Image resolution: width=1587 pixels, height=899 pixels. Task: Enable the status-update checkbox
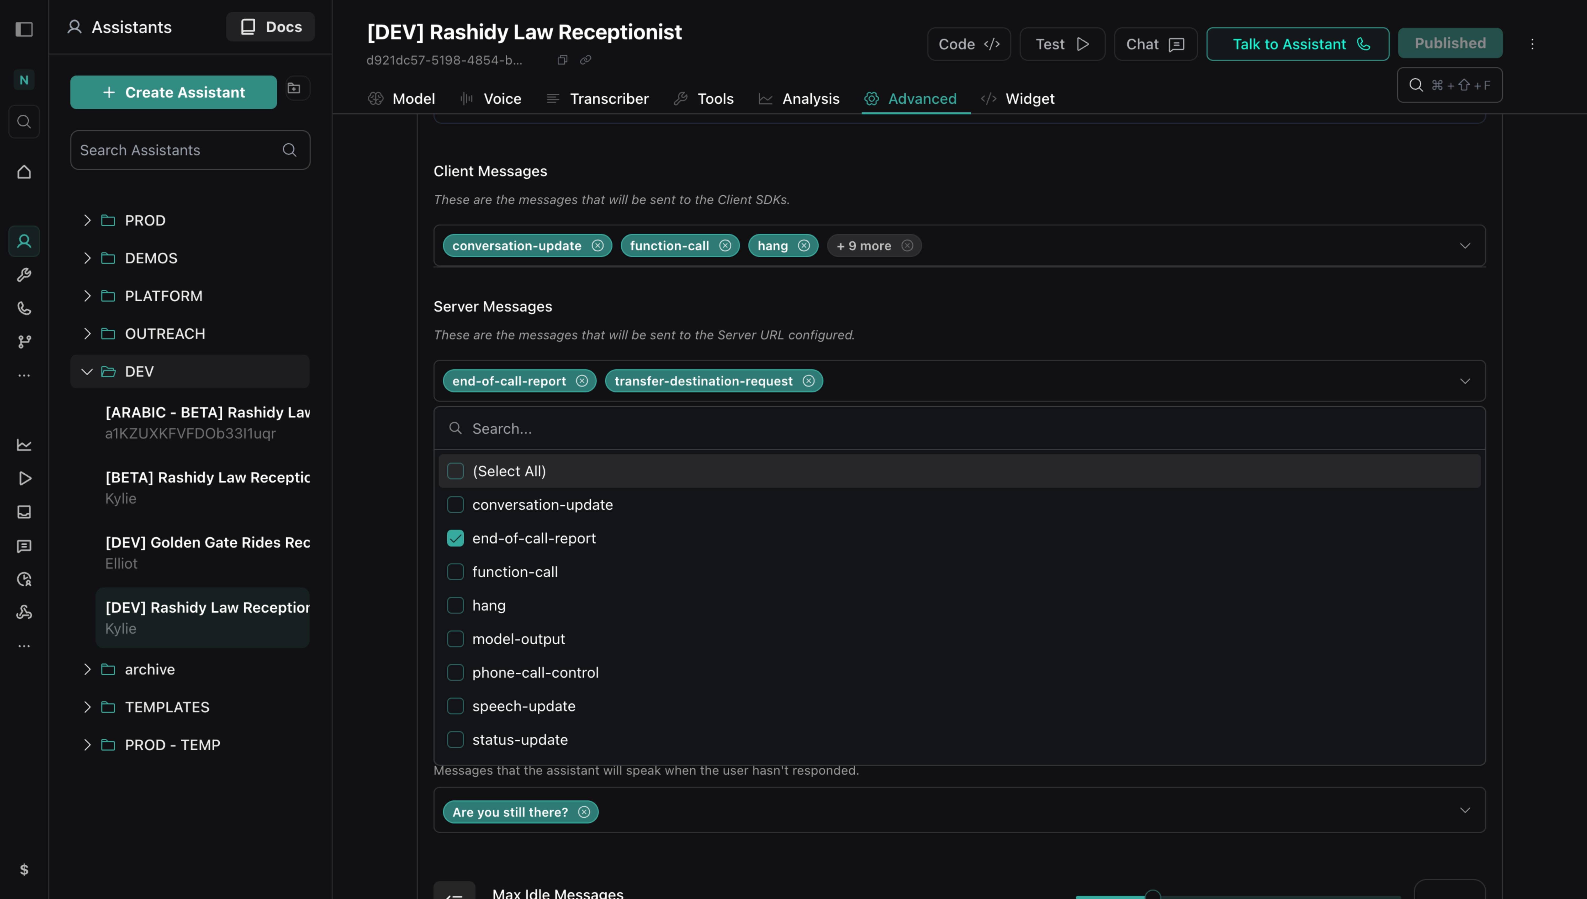455,740
